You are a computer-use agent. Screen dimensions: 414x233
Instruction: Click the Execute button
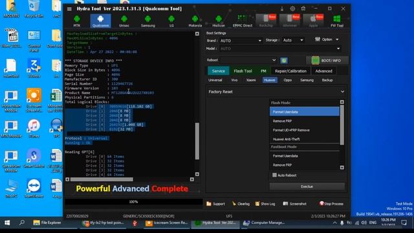click(x=307, y=186)
